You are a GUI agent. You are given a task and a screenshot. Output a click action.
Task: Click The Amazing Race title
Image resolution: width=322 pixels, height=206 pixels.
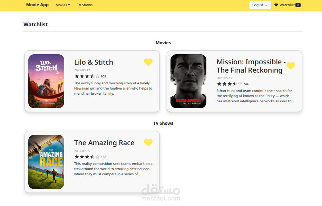pyautogui.click(x=104, y=143)
